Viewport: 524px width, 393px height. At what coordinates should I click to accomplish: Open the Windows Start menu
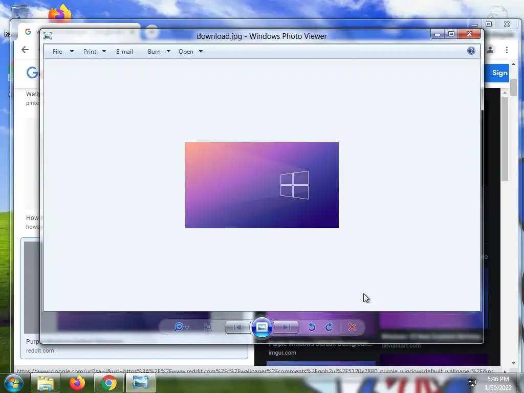tap(13, 383)
